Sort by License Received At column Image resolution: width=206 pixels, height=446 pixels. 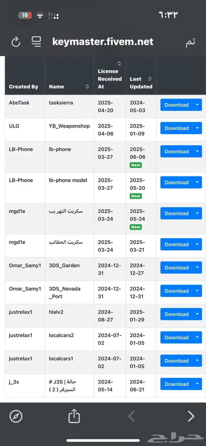[x=119, y=63]
